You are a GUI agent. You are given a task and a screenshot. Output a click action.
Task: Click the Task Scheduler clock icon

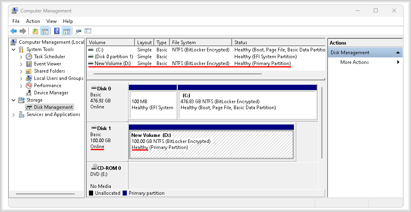coord(29,56)
